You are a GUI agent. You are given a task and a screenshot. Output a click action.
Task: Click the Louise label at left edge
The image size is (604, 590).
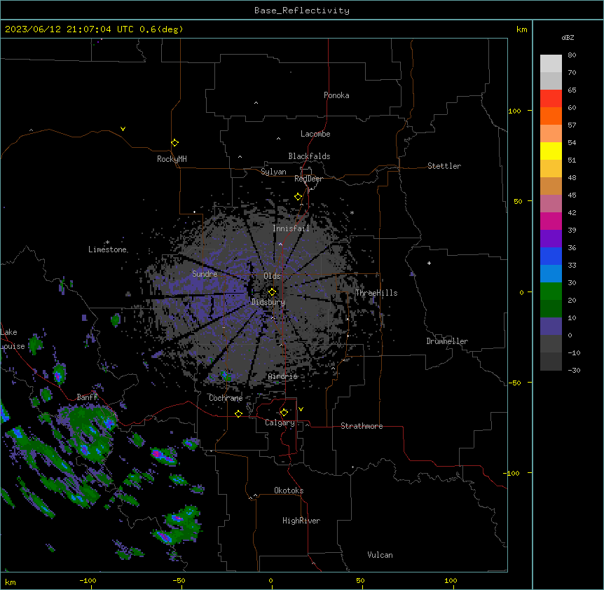click(x=13, y=346)
